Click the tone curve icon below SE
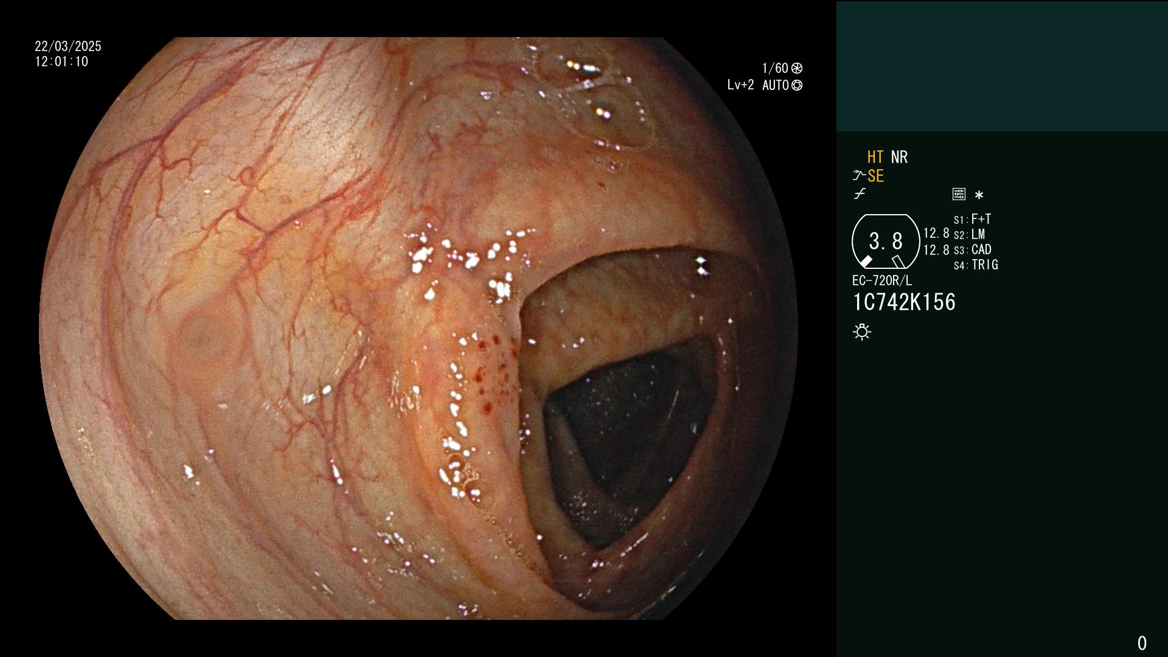The image size is (1168, 657). tap(860, 194)
